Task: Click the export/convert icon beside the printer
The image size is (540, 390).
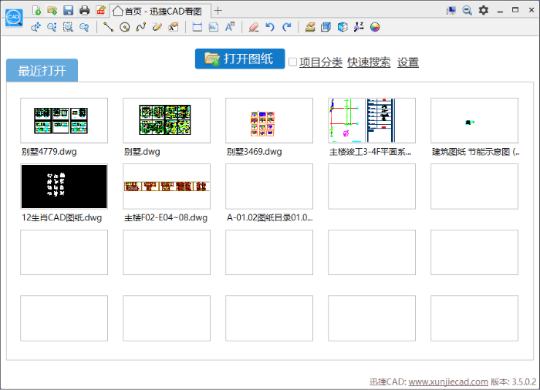Action: point(100,10)
